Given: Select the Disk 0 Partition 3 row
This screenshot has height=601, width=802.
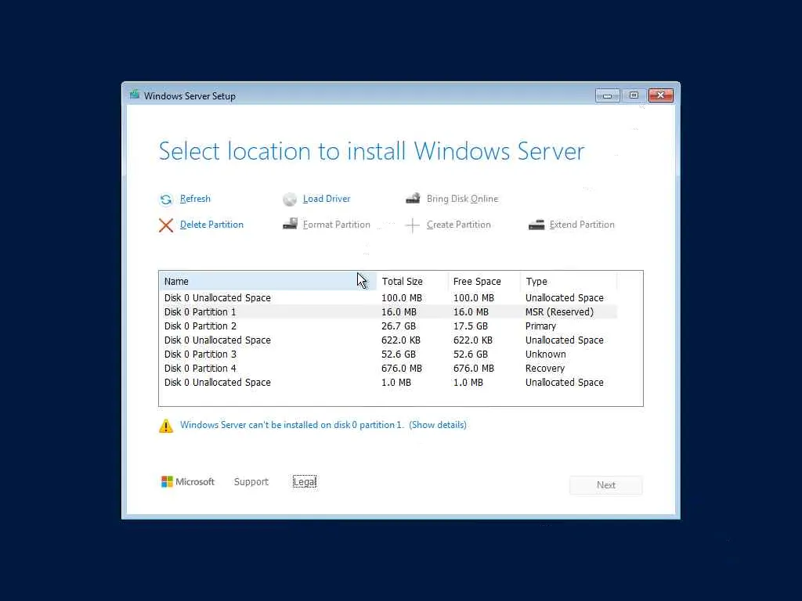Looking at the screenshot, I should 388,354.
